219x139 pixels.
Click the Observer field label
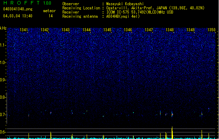click(x=71, y=4)
